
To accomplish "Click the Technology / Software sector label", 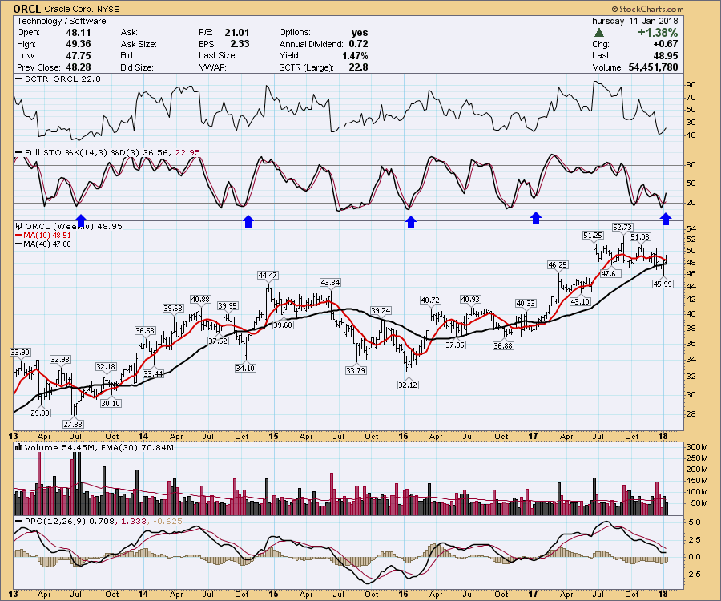I will point(62,21).
